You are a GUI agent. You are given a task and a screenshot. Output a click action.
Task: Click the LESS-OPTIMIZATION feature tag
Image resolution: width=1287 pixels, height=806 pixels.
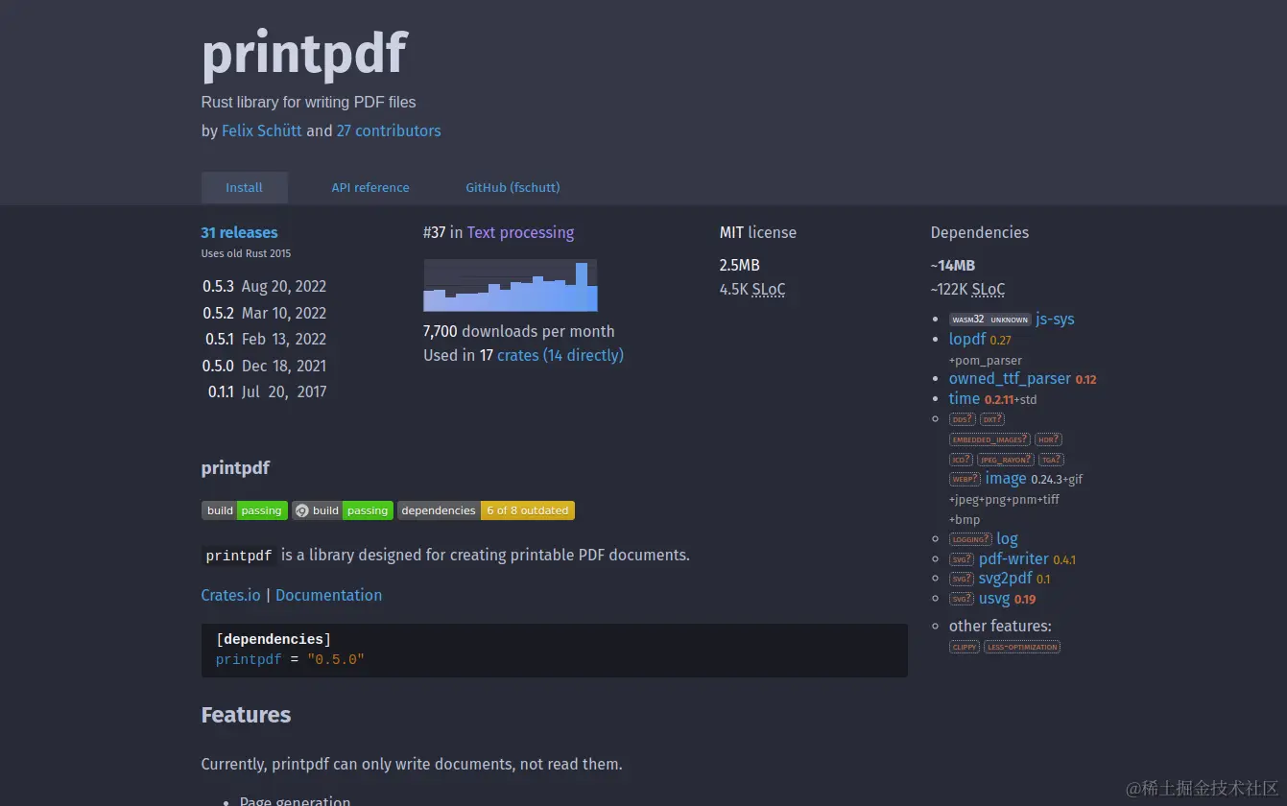coord(1022,647)
